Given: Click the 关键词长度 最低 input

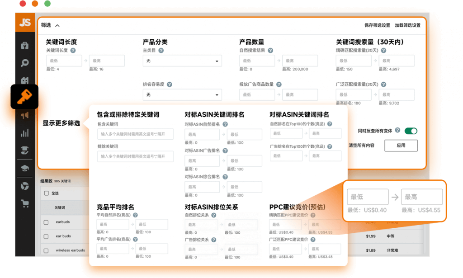Looking at the screenshot, I should [64, 61].
